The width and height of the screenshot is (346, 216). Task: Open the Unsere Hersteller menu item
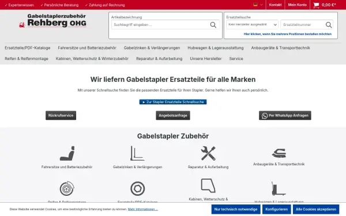[206, 59]
